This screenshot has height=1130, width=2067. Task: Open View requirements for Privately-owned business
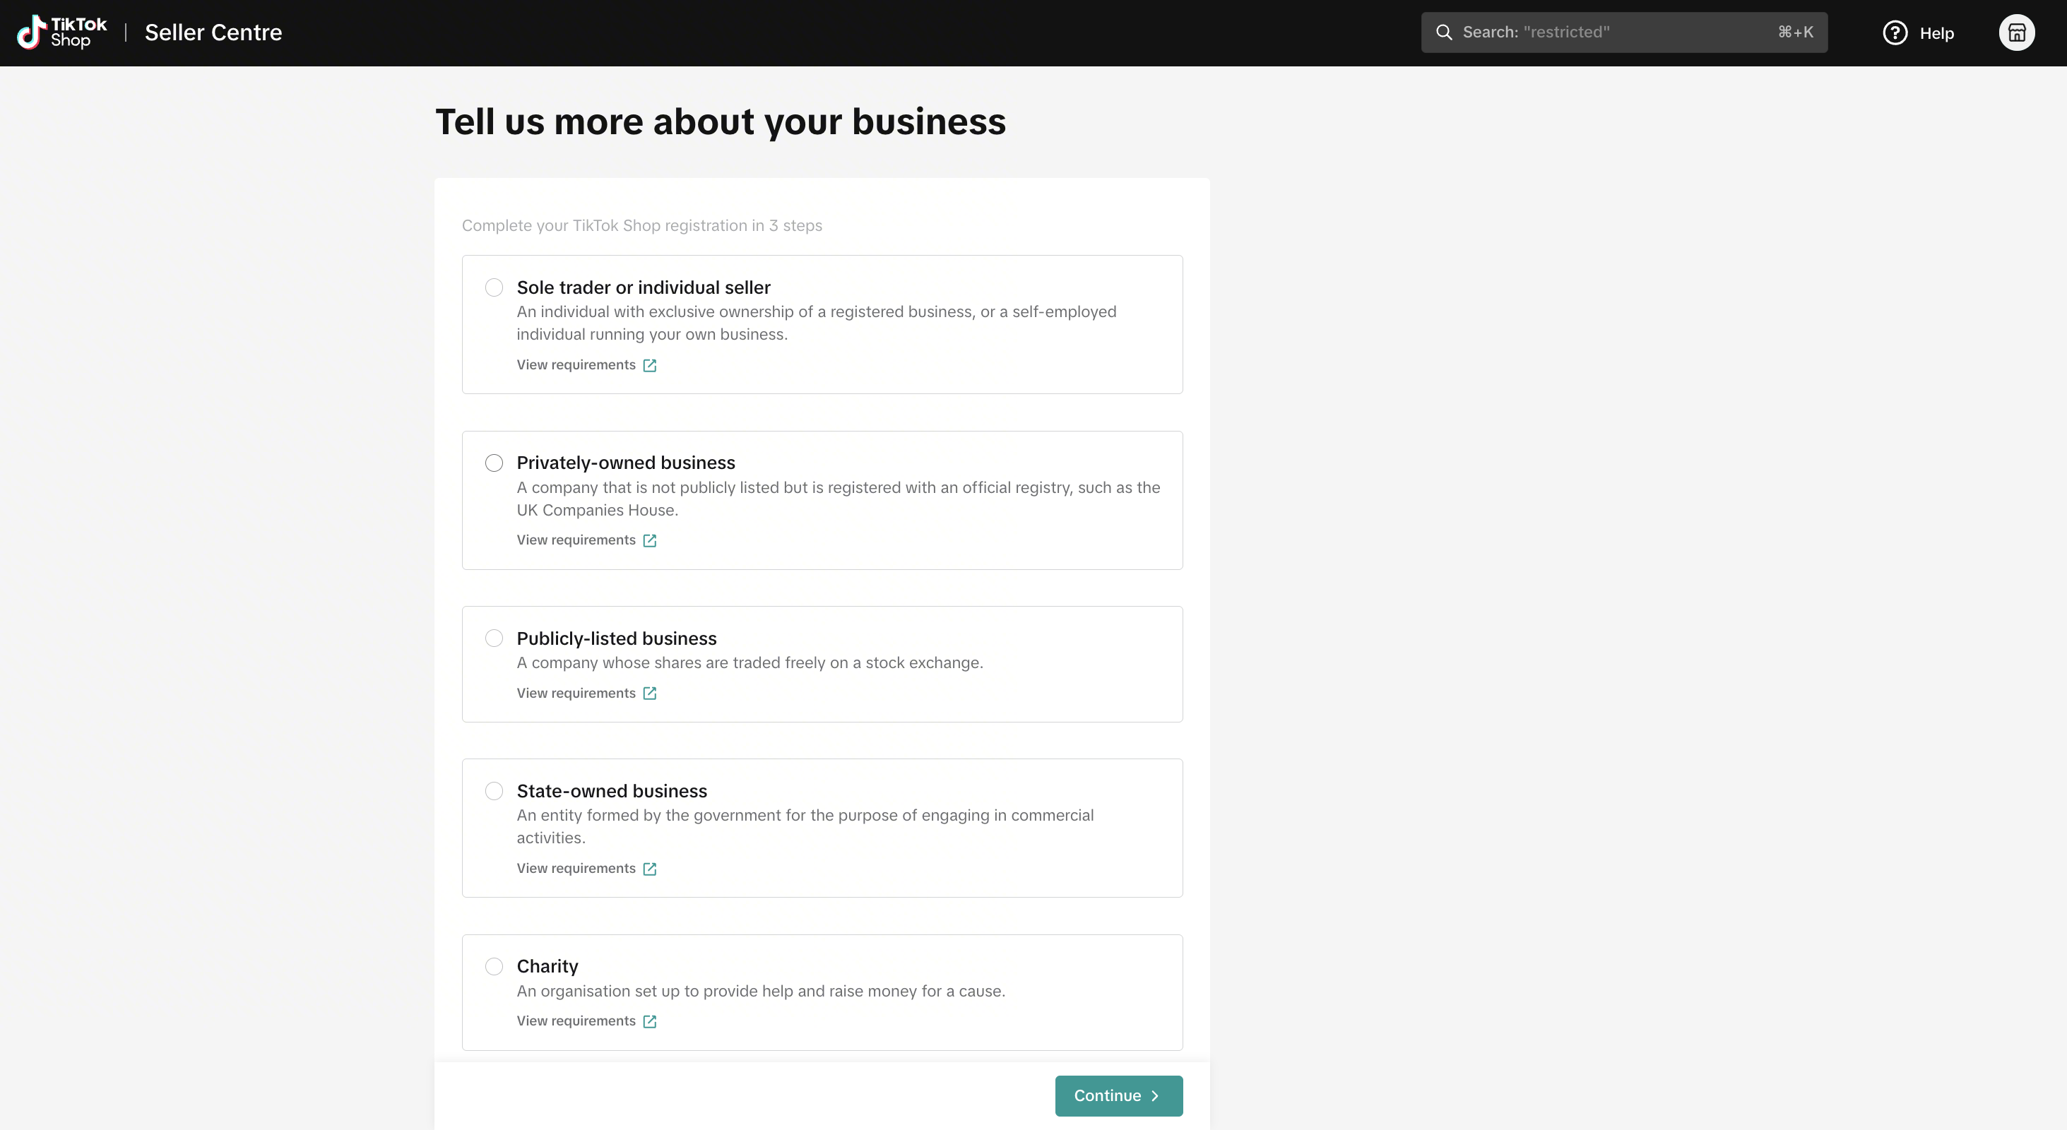click(576, 540)
